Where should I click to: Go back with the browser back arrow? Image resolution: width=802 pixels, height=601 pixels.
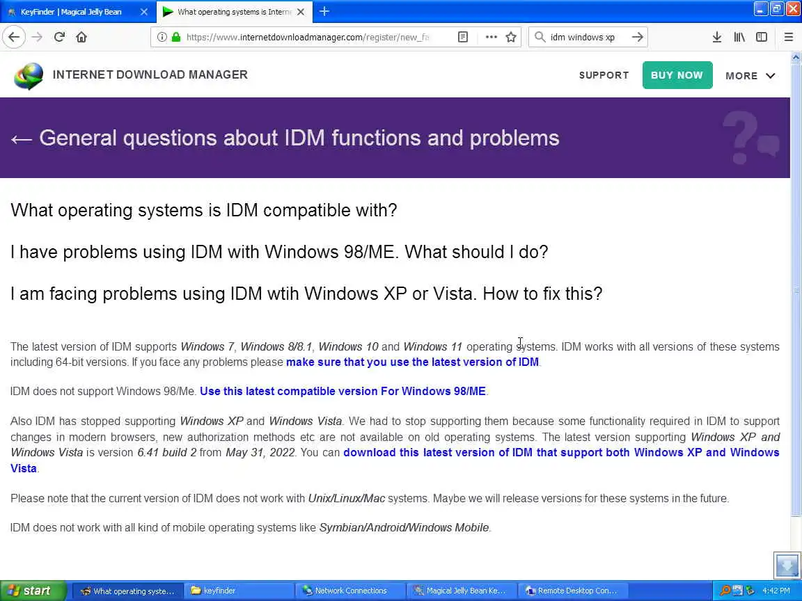tap(14, 37)
